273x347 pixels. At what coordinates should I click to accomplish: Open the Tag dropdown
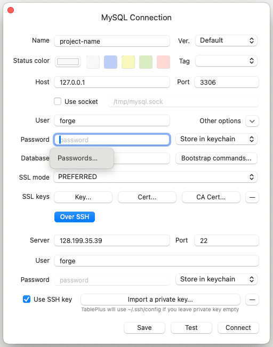coord(226,61)
